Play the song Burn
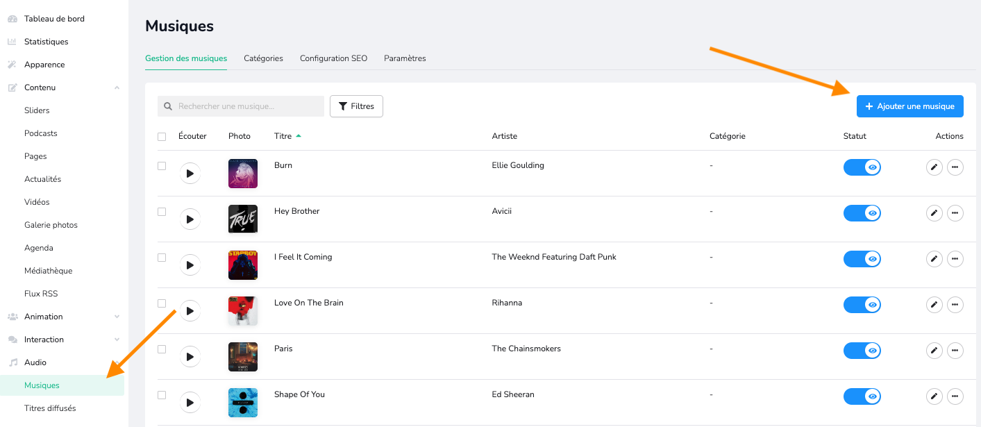This screenshot has height=427, width=981. pyautogui.click(x=190, y=174)
